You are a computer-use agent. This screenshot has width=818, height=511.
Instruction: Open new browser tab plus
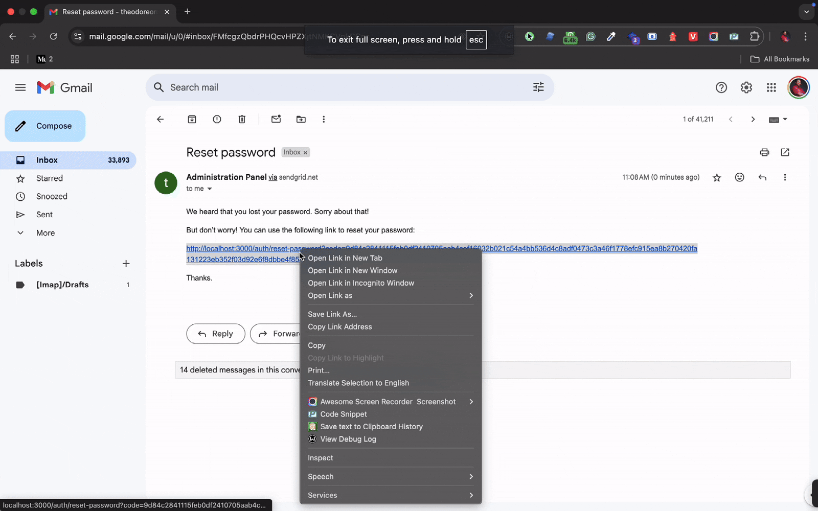click(x=188, y=11)
